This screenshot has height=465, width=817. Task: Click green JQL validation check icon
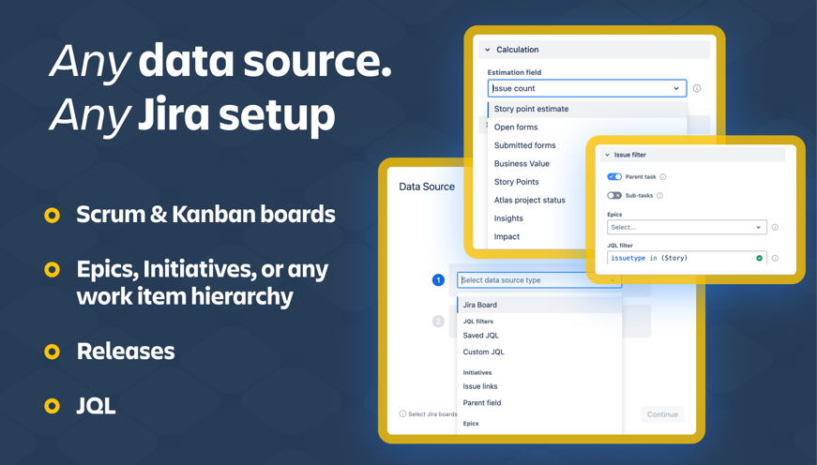(x=759, y=258)
